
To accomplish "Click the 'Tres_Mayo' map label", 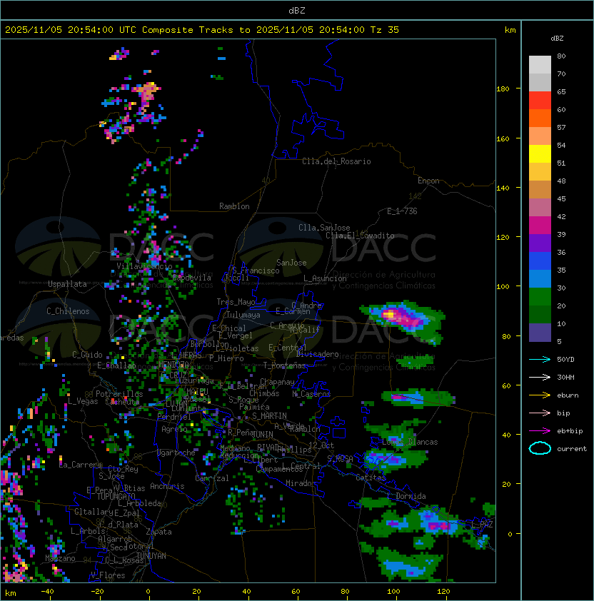I will pos(236,302).
